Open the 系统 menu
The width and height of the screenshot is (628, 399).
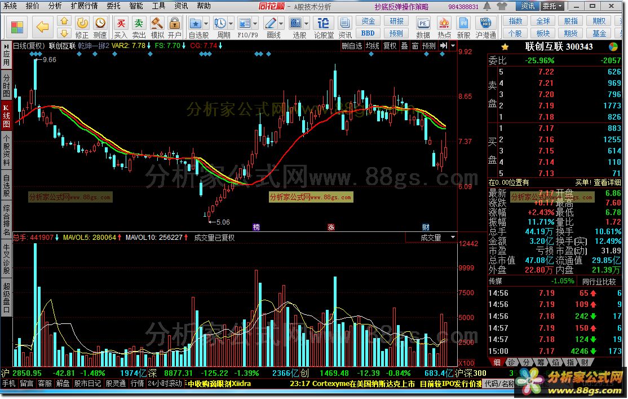[x=10, y=6]
